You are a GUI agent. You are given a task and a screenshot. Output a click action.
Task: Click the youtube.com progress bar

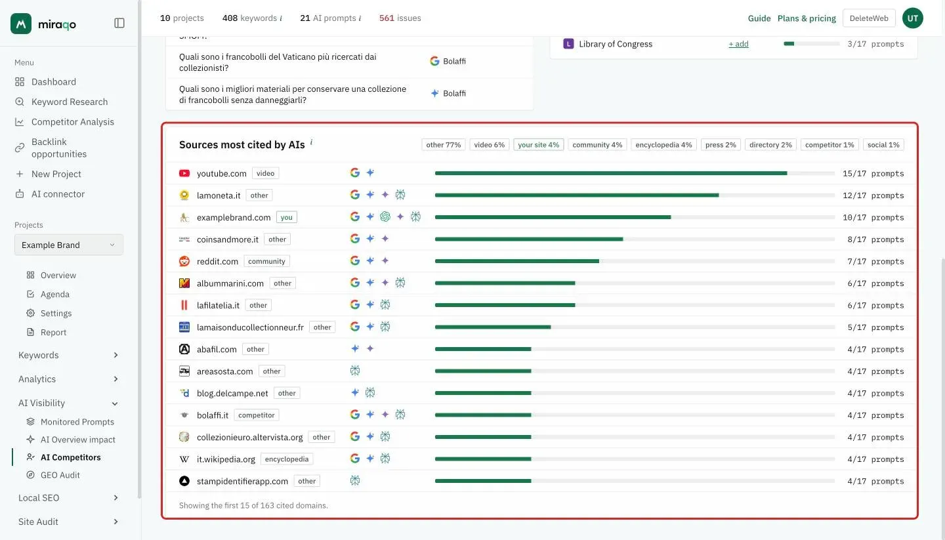tap(635, 173)
